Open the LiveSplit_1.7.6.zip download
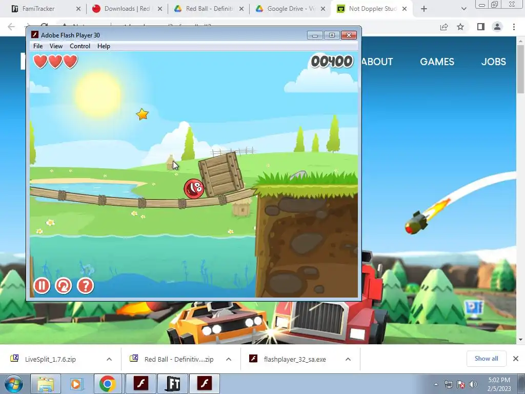 (50, 359)
